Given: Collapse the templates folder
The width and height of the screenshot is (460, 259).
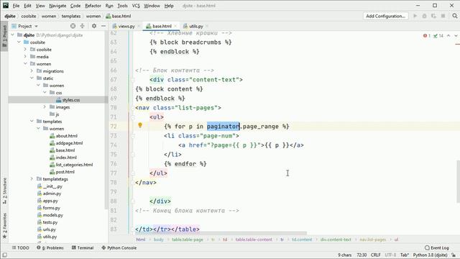Looking at the screenshot, I should (x=32, y=122).
